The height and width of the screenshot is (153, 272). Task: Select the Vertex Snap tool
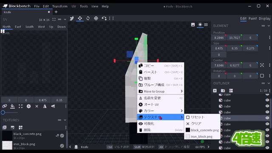tap(104, 18)
